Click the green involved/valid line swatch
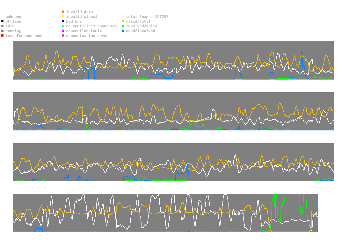 click(123, 26)
